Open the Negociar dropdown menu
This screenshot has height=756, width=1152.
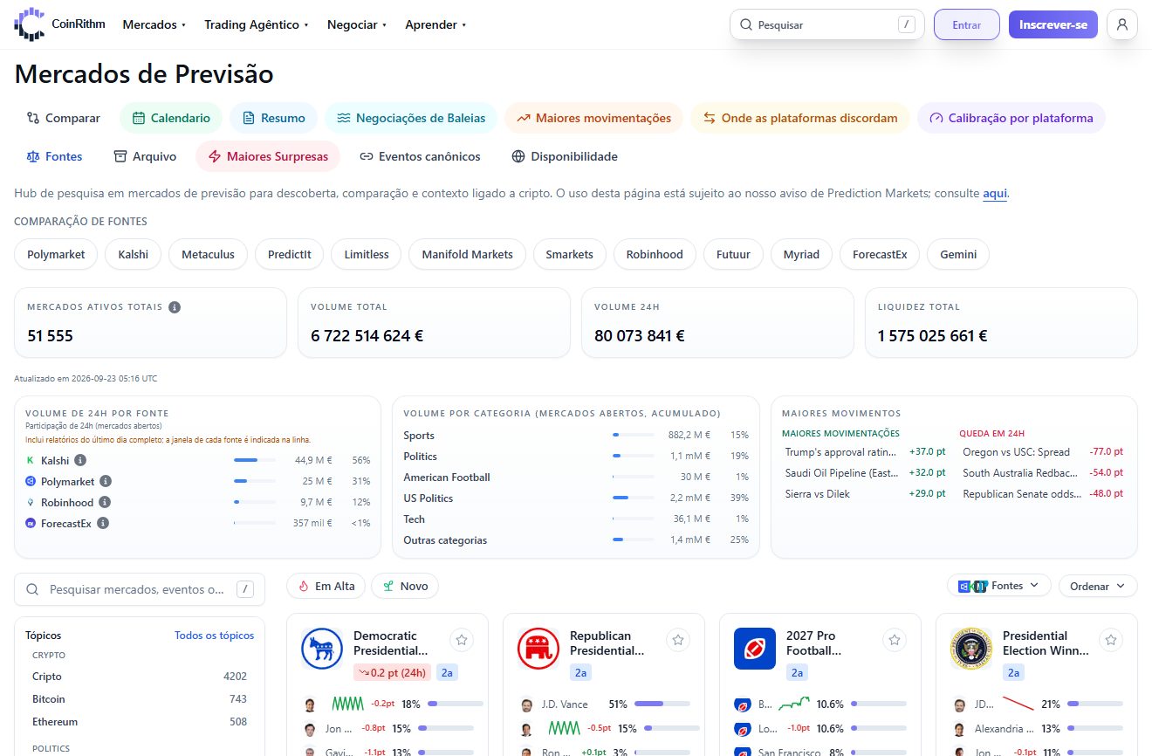click(357, 24)
